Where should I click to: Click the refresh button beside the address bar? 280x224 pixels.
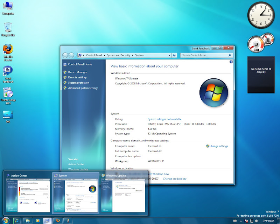pyautogui.click(x=174, y=55)
